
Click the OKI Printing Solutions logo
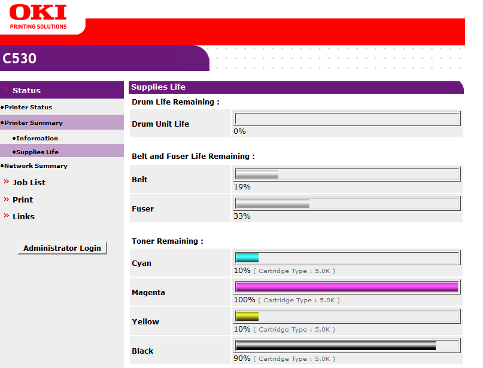point(38,17)
